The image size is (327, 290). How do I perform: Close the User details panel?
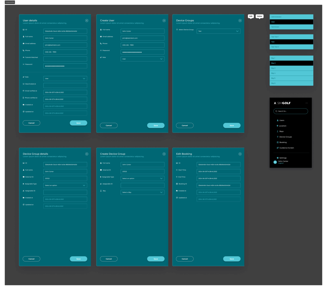point(87,20)
